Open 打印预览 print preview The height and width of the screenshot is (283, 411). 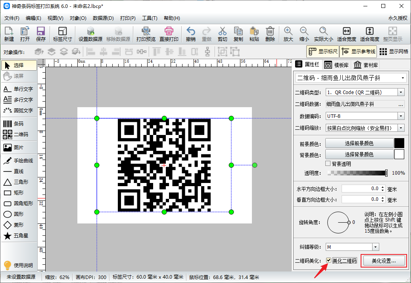(x=146, y=34)
